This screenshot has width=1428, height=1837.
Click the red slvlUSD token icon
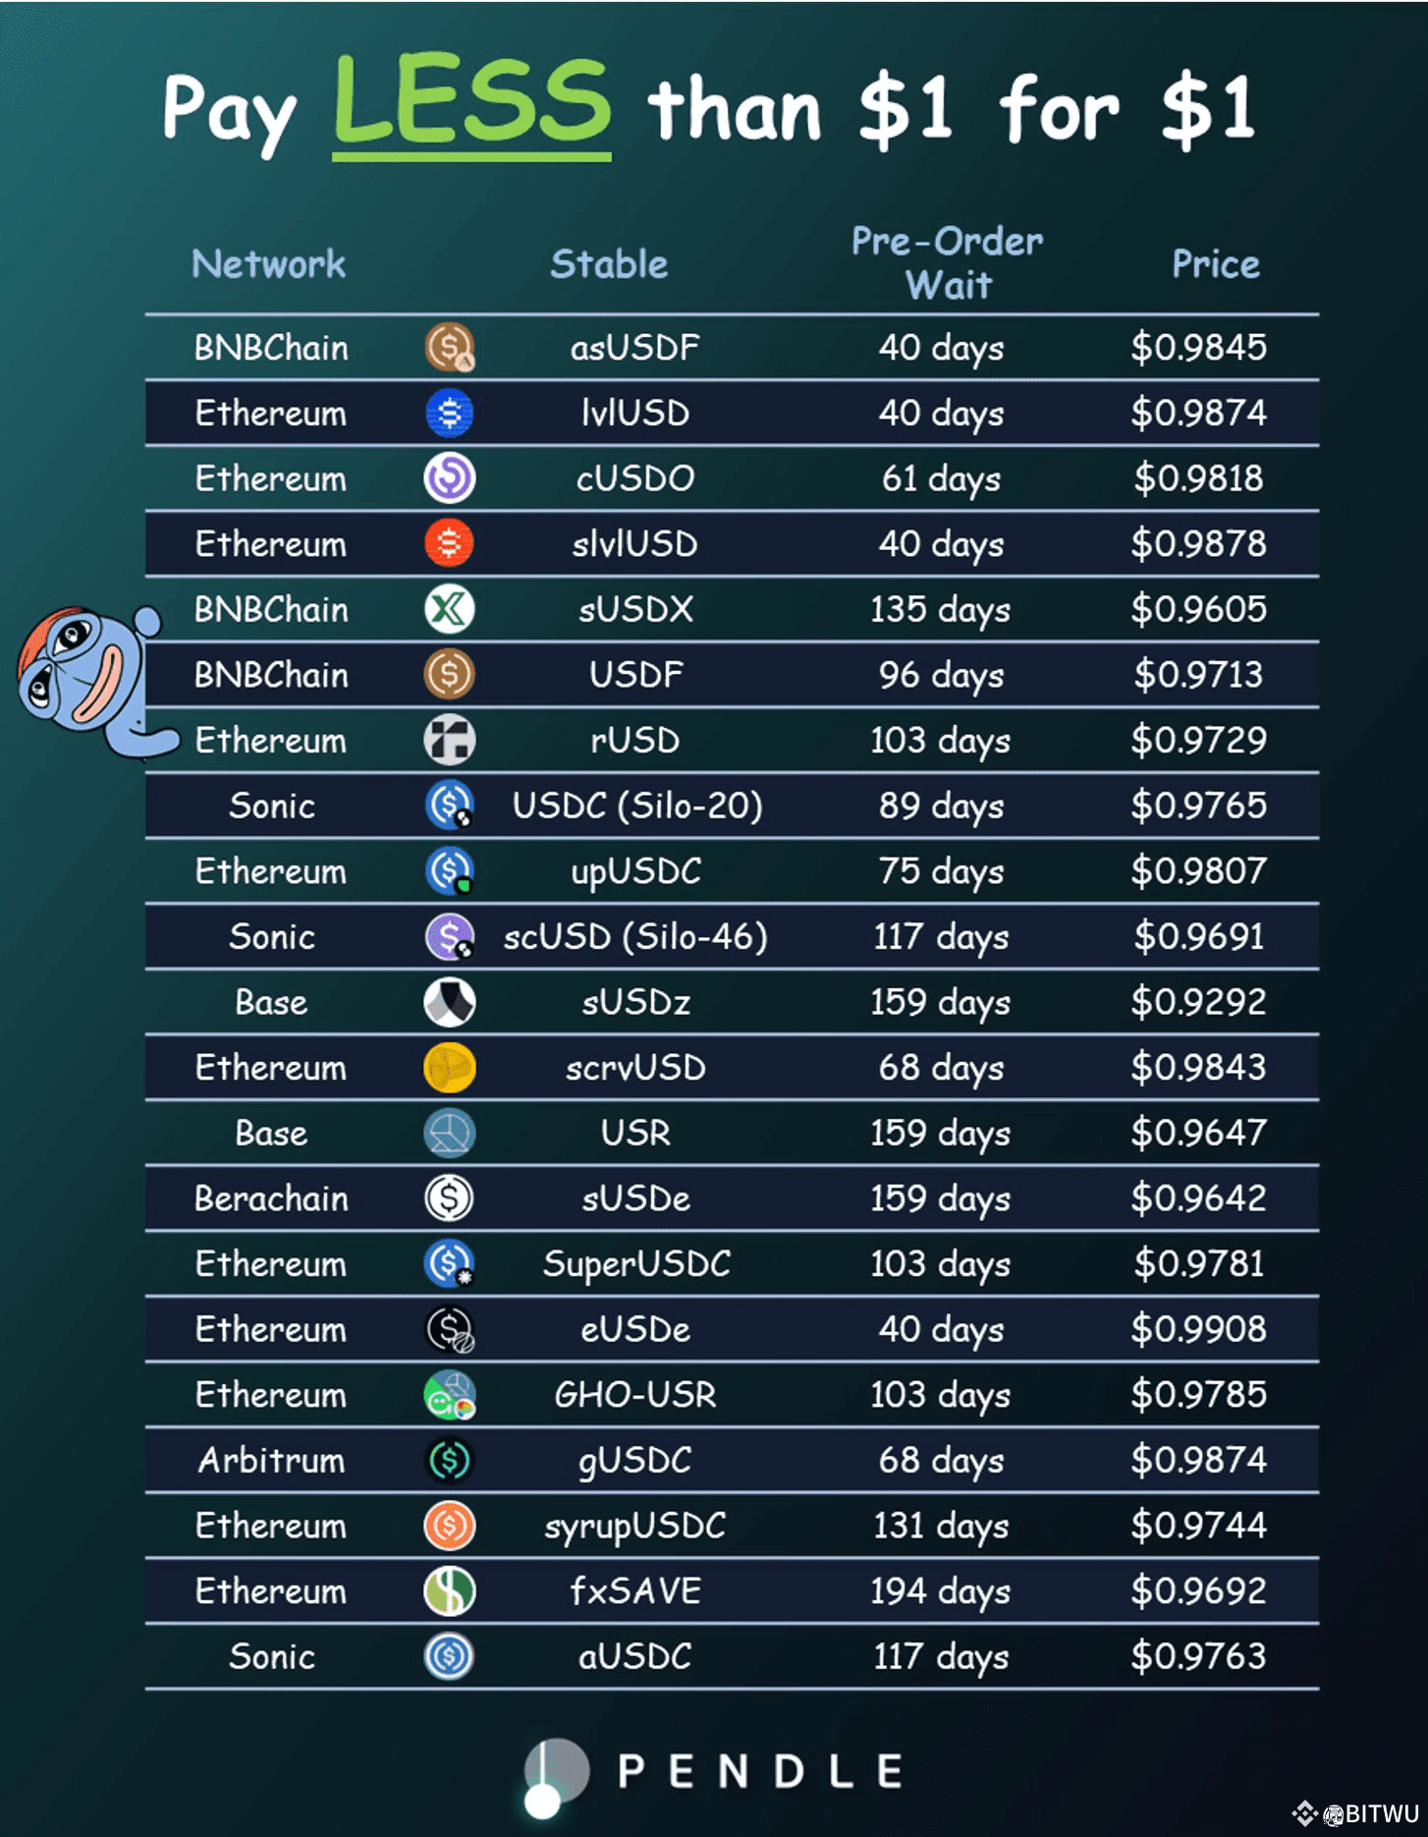point(450,543)
